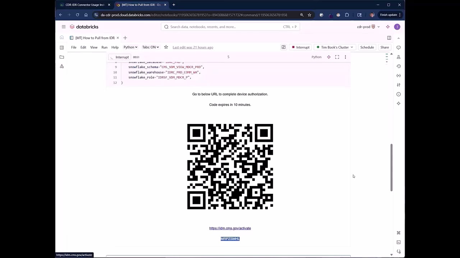The height and width of the screenshot is (258, 460).
Task: Open the File menu
Action: click(74, 47)
